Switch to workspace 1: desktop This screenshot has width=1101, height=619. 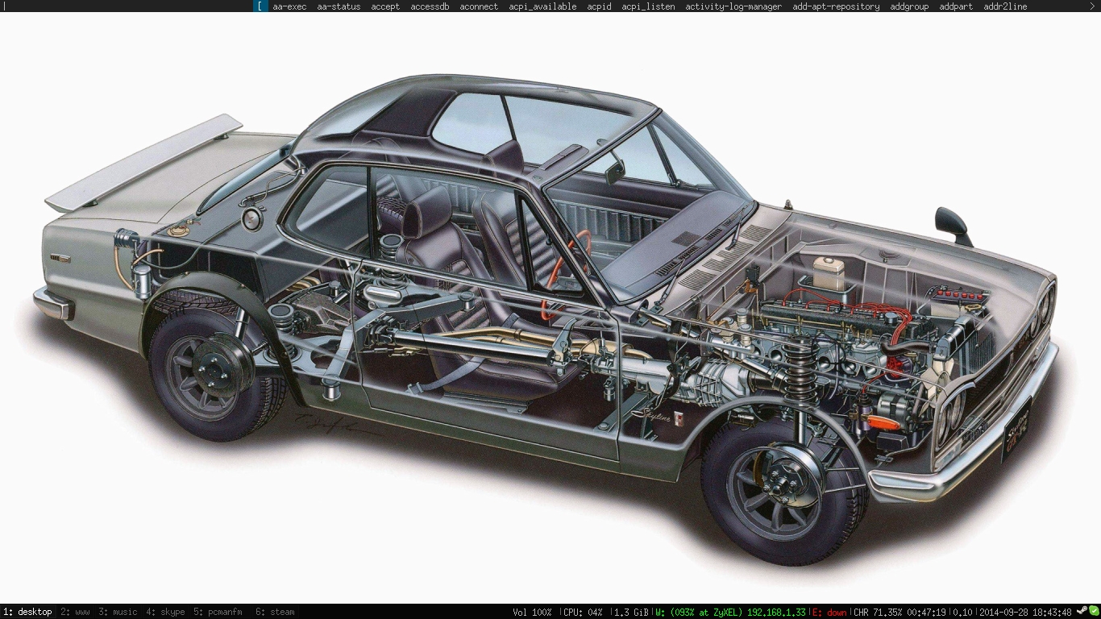click(27, 612)
